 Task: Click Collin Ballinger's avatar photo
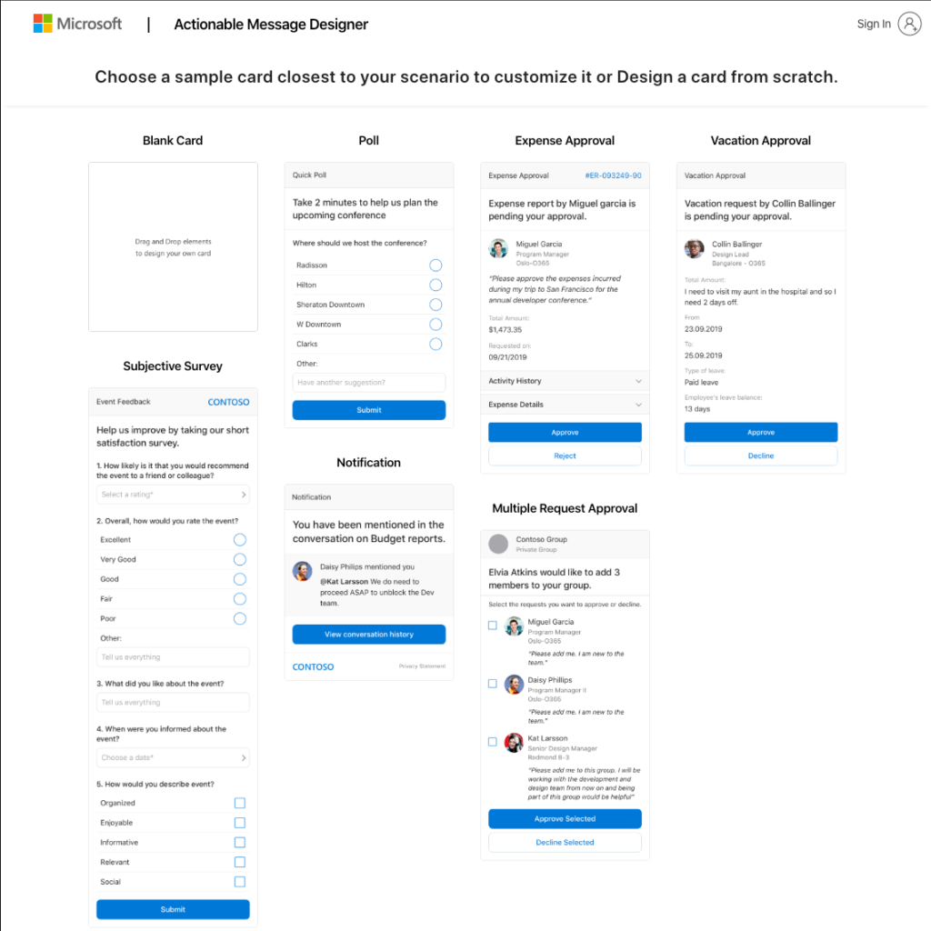click(x=694, y=248)
